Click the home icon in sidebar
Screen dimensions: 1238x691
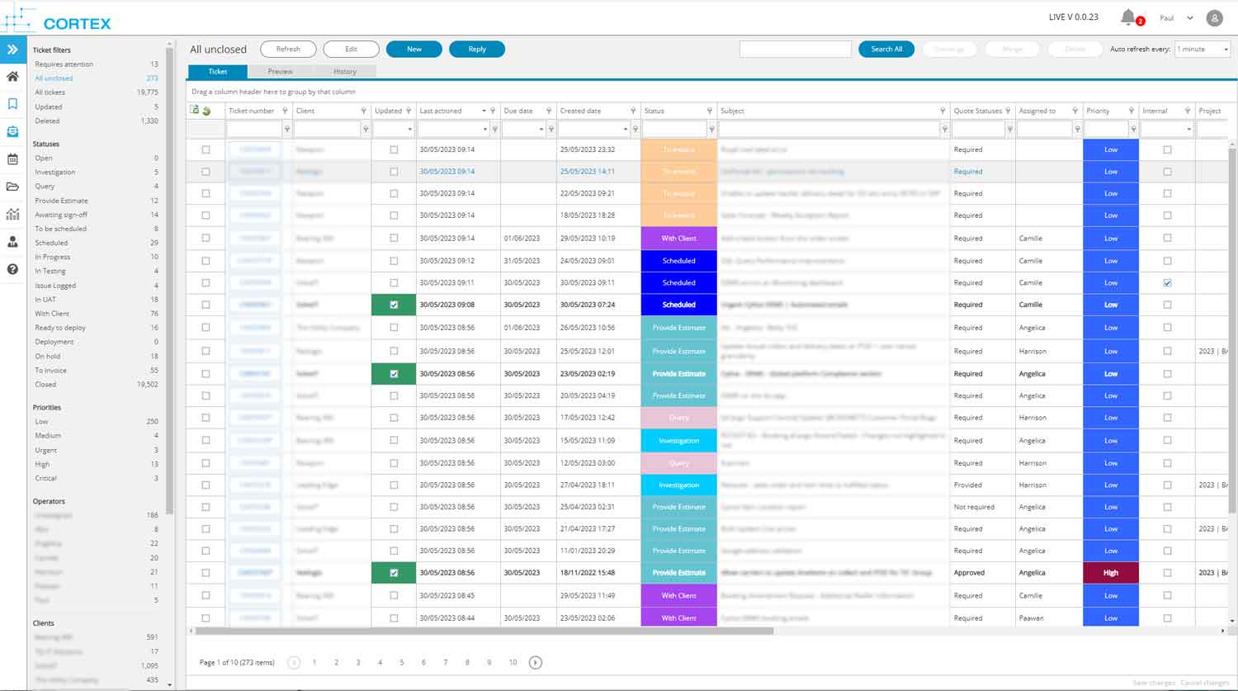pyautogui.click(x=12, y=77)
